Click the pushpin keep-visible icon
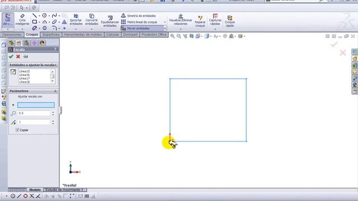Viewport: 358px width, 201px height. [26, 56]
